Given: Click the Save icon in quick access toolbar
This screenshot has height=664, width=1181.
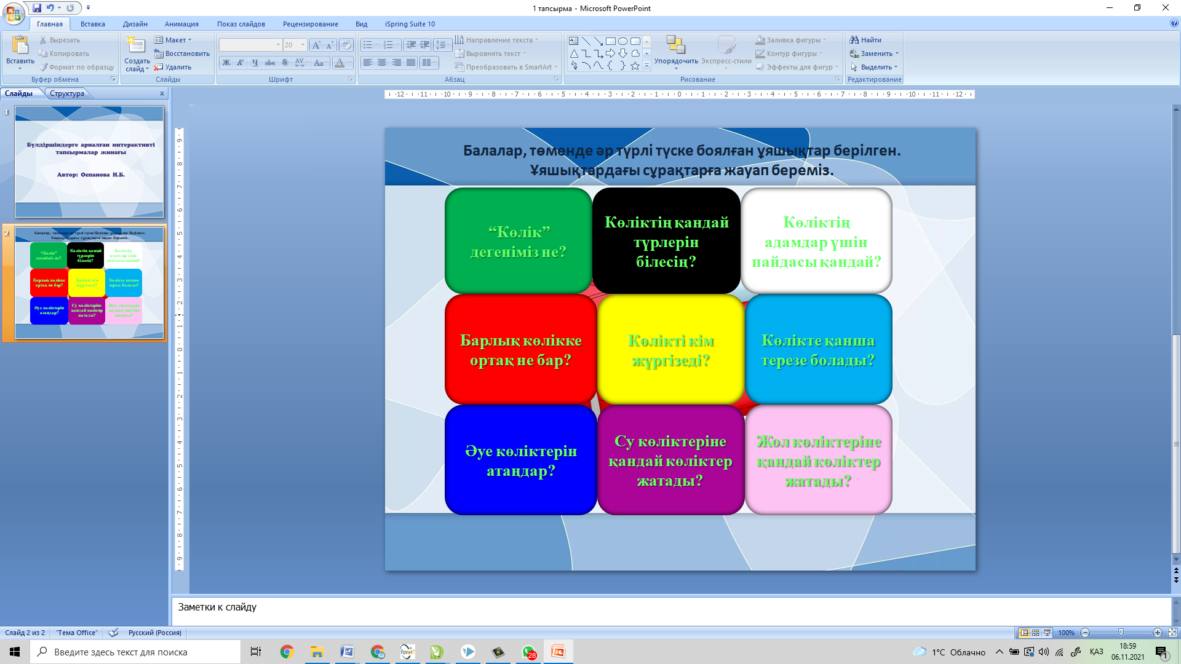Looking at the screenshot, I should coord(37,8).
